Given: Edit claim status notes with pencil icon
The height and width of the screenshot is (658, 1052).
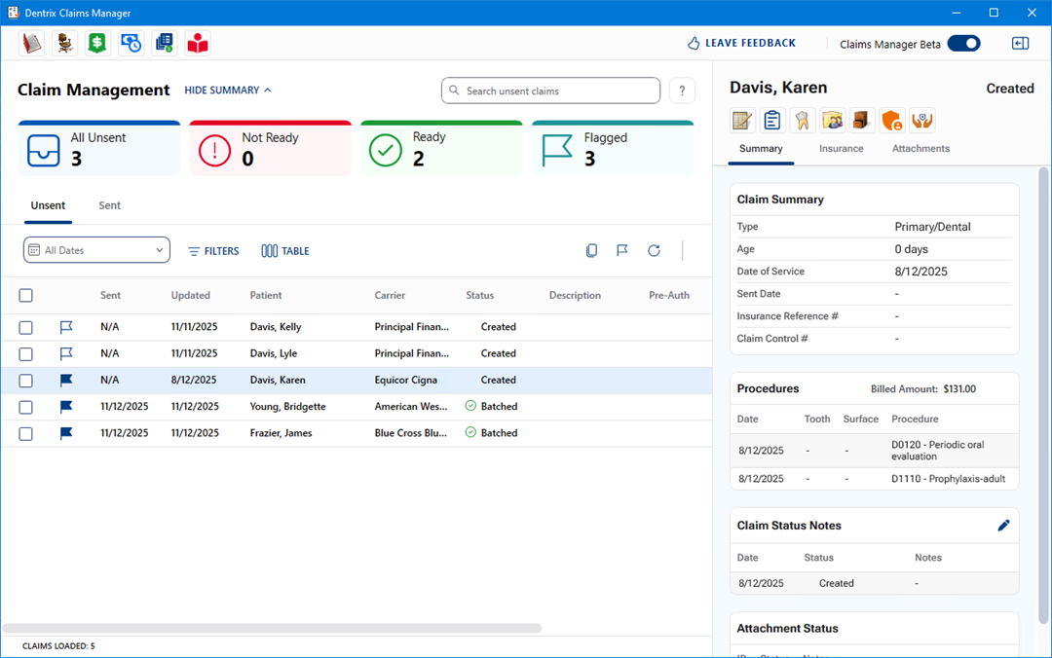Looking at the screenshot, I should point(1003,526).
